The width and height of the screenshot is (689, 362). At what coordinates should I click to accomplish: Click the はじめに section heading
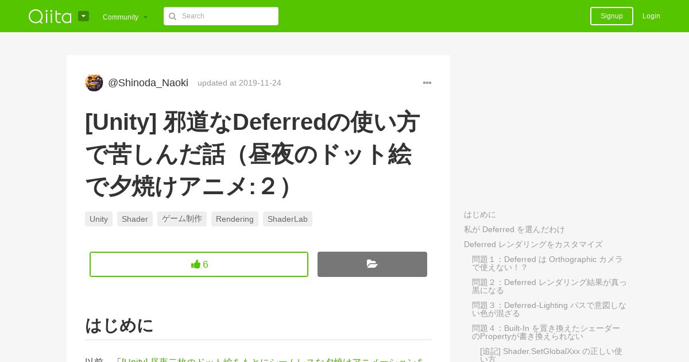tap(119, 325)
